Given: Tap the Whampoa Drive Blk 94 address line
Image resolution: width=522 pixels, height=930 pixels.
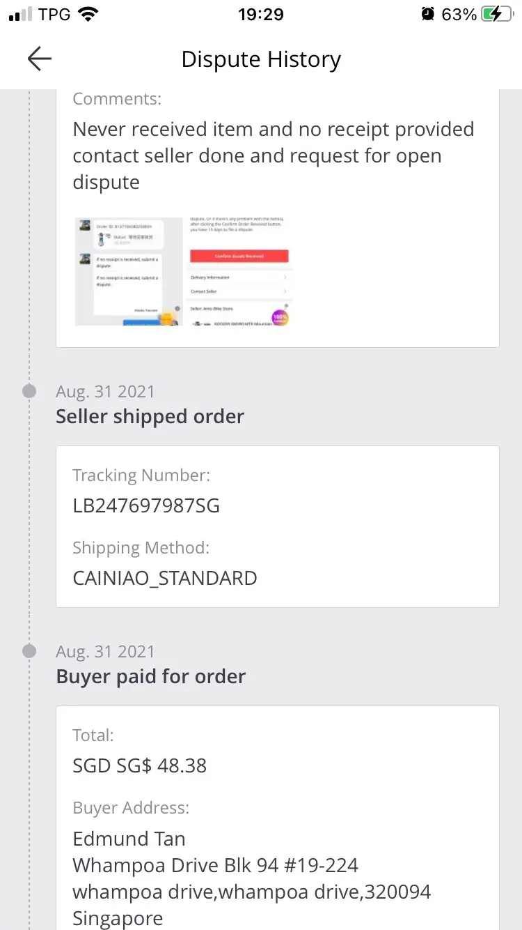Looking at the screenshot, I should (x=216, y=865).
